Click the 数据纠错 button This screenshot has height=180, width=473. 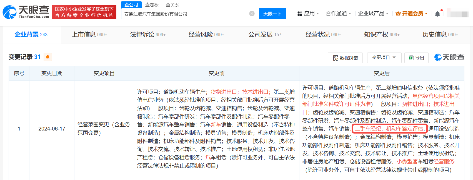(x=345, y=58)
